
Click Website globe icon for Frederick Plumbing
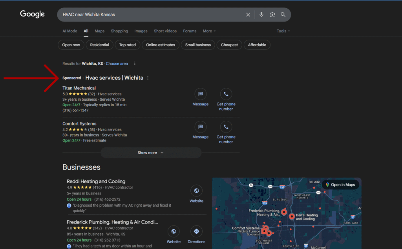tap(174, 231)
